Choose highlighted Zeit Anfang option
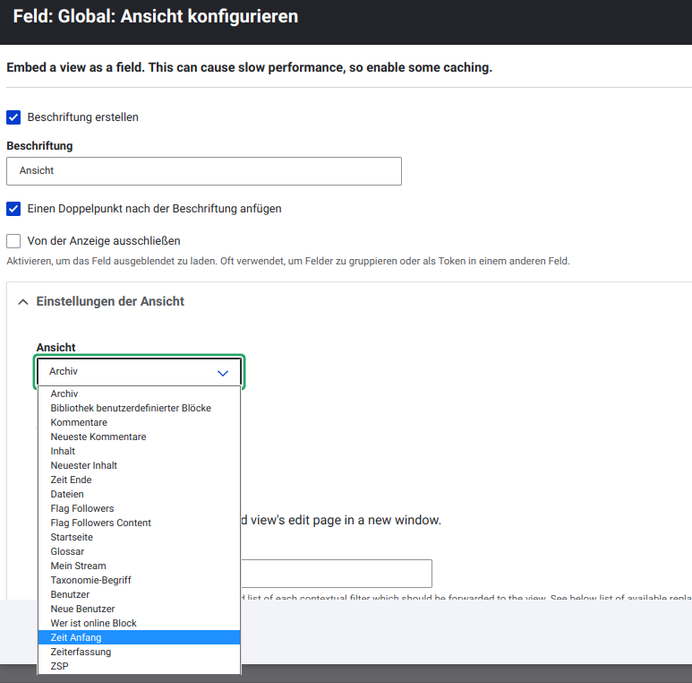This screenshot has height=683, width=692. [76, 637]
